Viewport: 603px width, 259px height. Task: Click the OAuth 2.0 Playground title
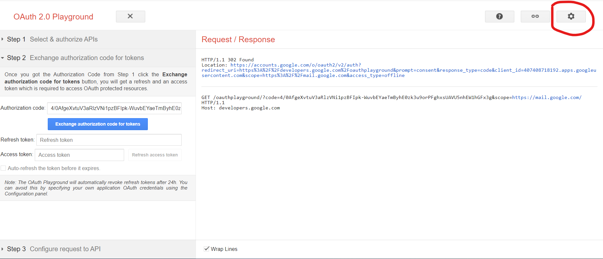53,17
